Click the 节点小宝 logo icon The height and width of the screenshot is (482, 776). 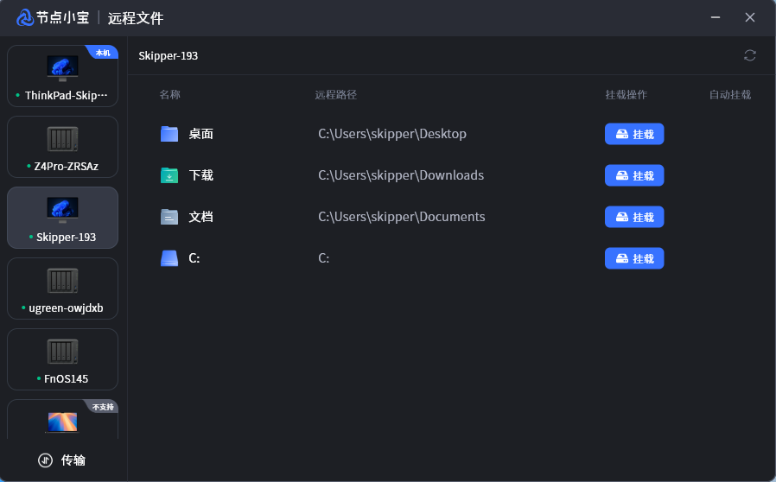25,17
